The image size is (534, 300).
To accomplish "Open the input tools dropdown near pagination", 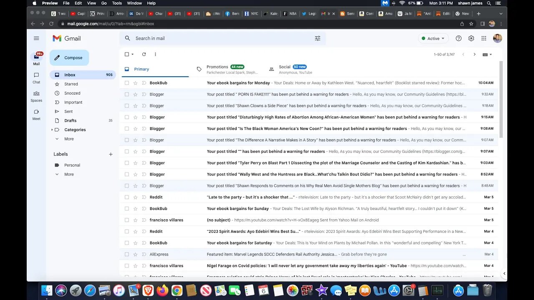I will click(x=487, y=54).
